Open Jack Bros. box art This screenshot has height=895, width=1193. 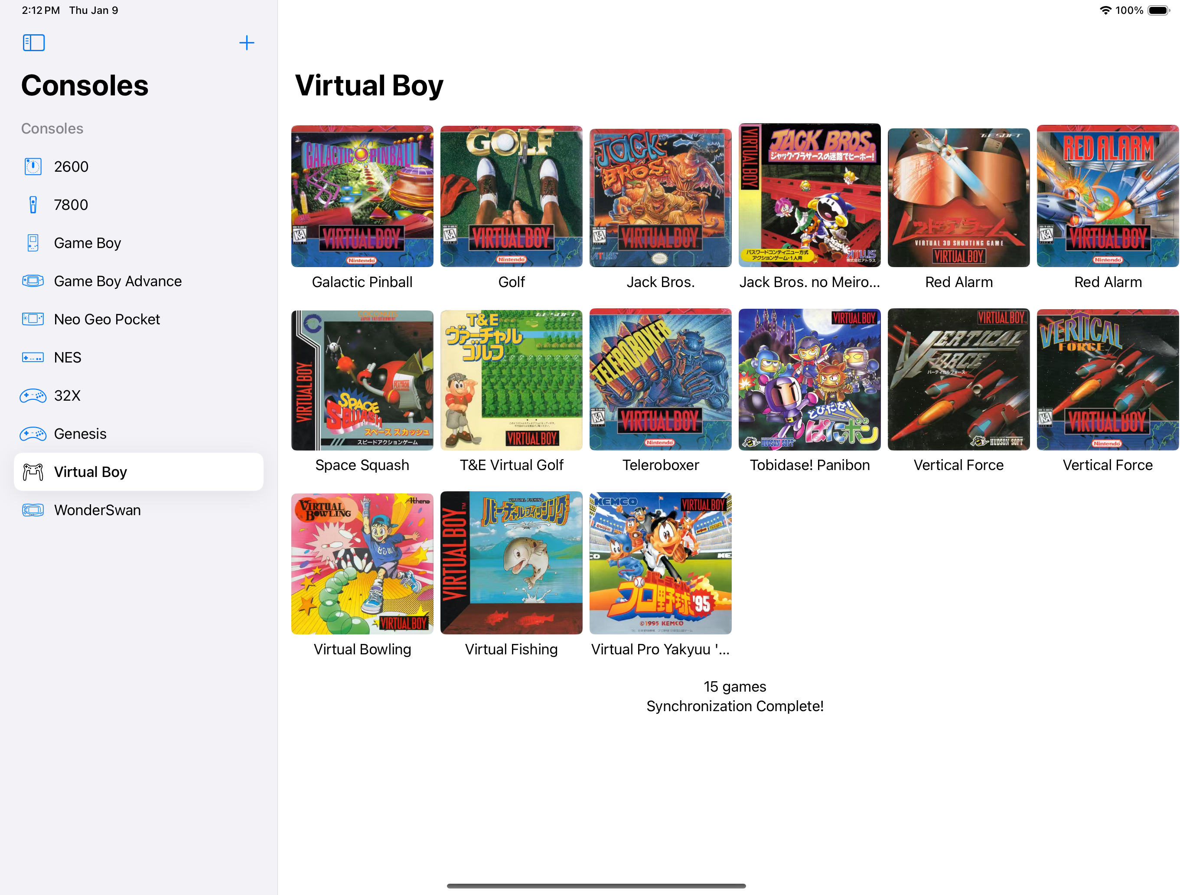(x=661, y=197)
